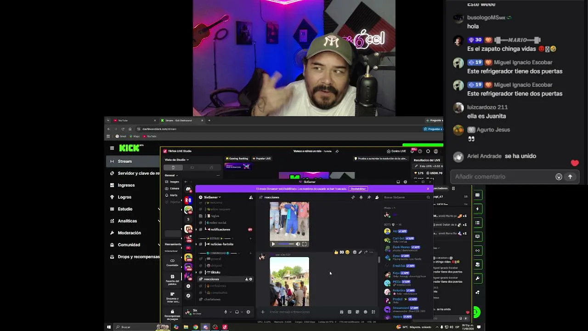Mute the Discord video volume
Screen dimensions: 588x331
(298, 244)
